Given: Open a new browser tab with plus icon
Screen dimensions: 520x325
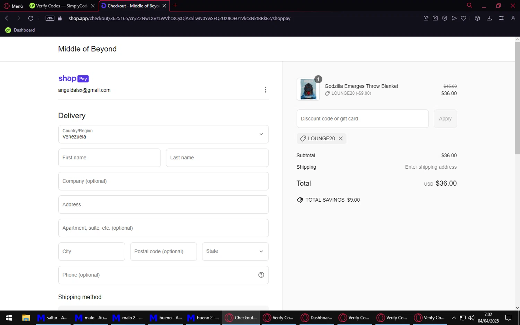Looking at the screenshot, I should coord(175,5).
